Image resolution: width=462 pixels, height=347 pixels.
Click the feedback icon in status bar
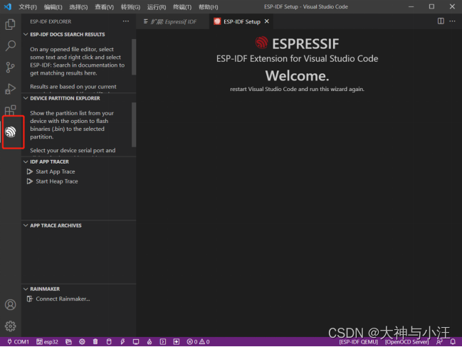tap(439, 342)
